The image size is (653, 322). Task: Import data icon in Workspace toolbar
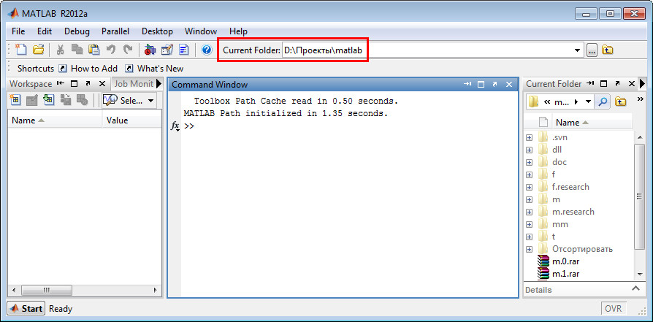coord(49,99)
